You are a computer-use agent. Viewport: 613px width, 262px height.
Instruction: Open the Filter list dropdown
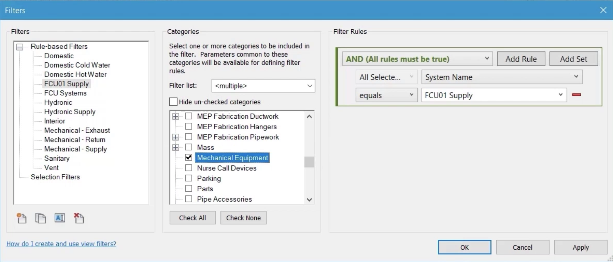click(x=263, y=86)
